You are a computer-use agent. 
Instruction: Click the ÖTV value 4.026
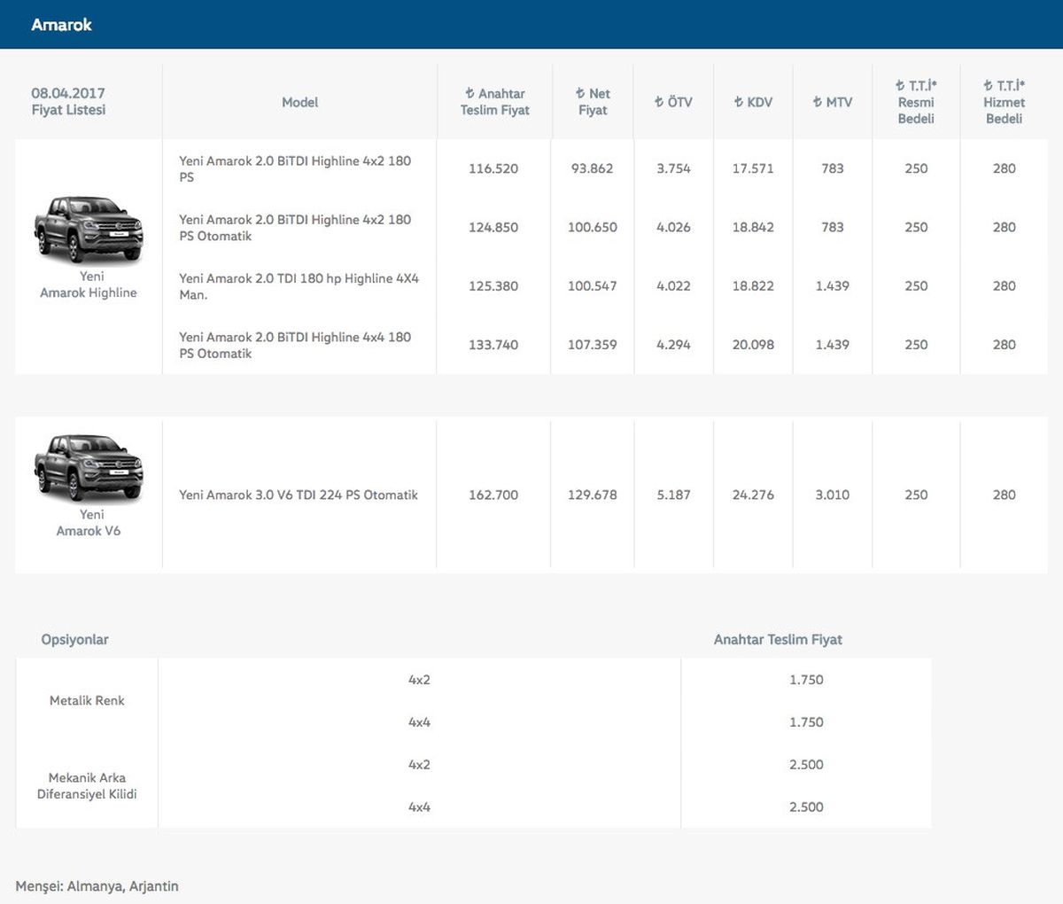click(673, 227)
